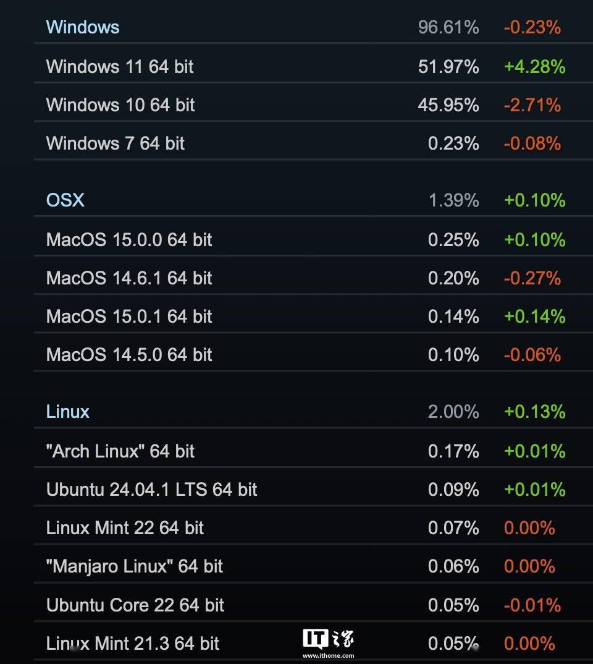Click the ITHome watermark logo
This screenshot has height=664, width=593.
328,639
